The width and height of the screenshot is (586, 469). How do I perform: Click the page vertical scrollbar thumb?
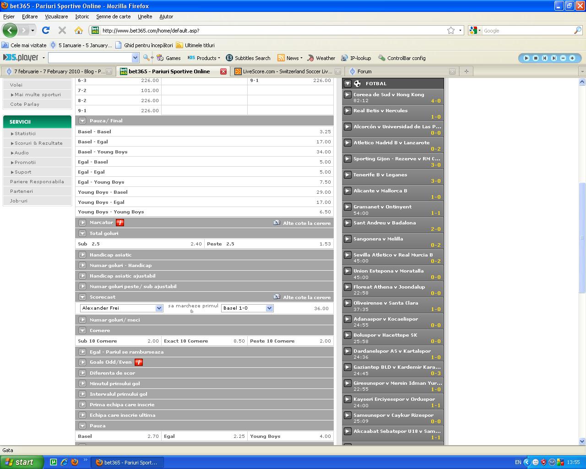click(x=582, y=237)
